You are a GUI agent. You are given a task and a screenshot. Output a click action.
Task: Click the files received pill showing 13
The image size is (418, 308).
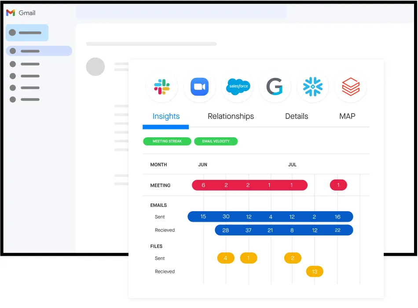[x=315, y=271]
